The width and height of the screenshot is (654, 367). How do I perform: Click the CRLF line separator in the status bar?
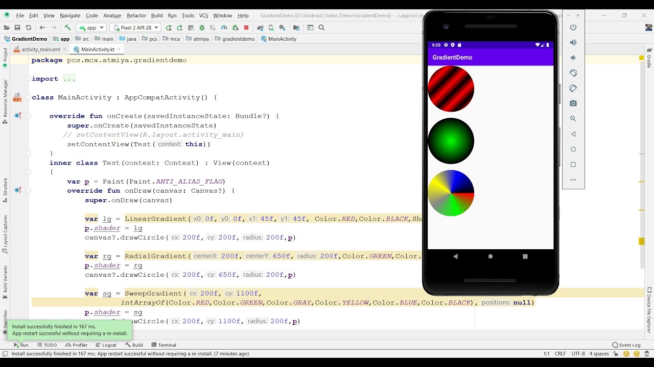click(x=560, y=354)
